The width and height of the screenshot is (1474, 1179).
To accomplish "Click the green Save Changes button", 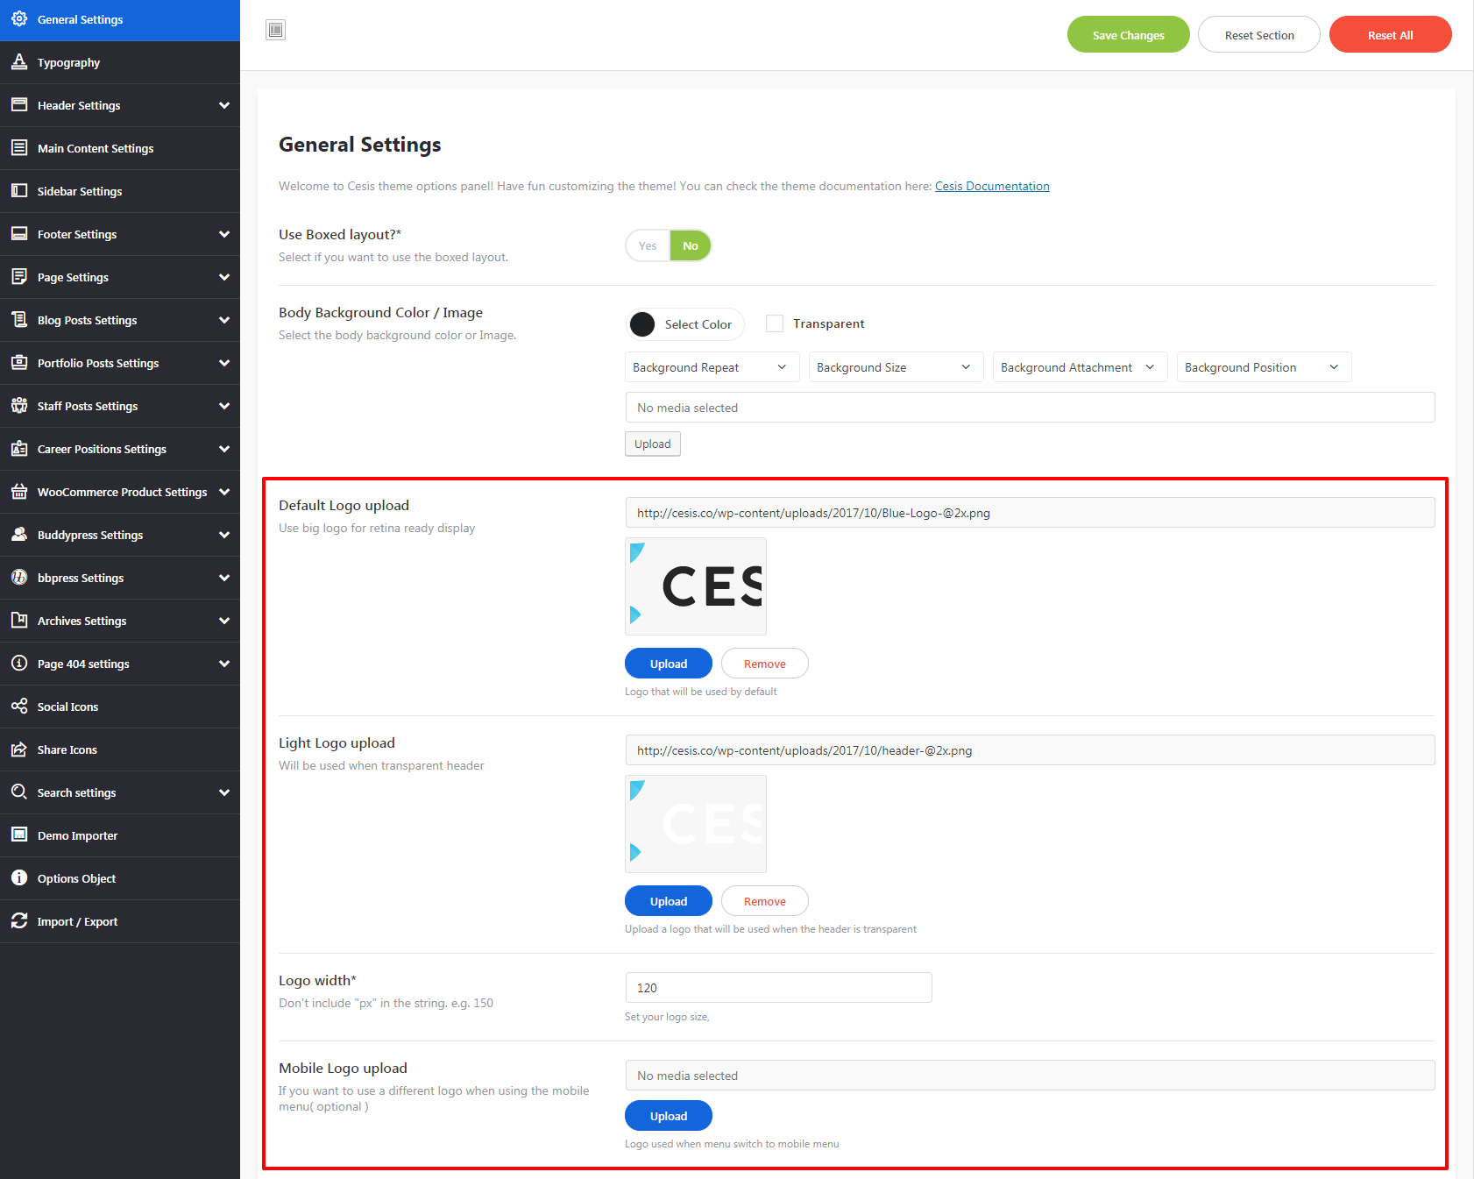I will coord(1128,35).
